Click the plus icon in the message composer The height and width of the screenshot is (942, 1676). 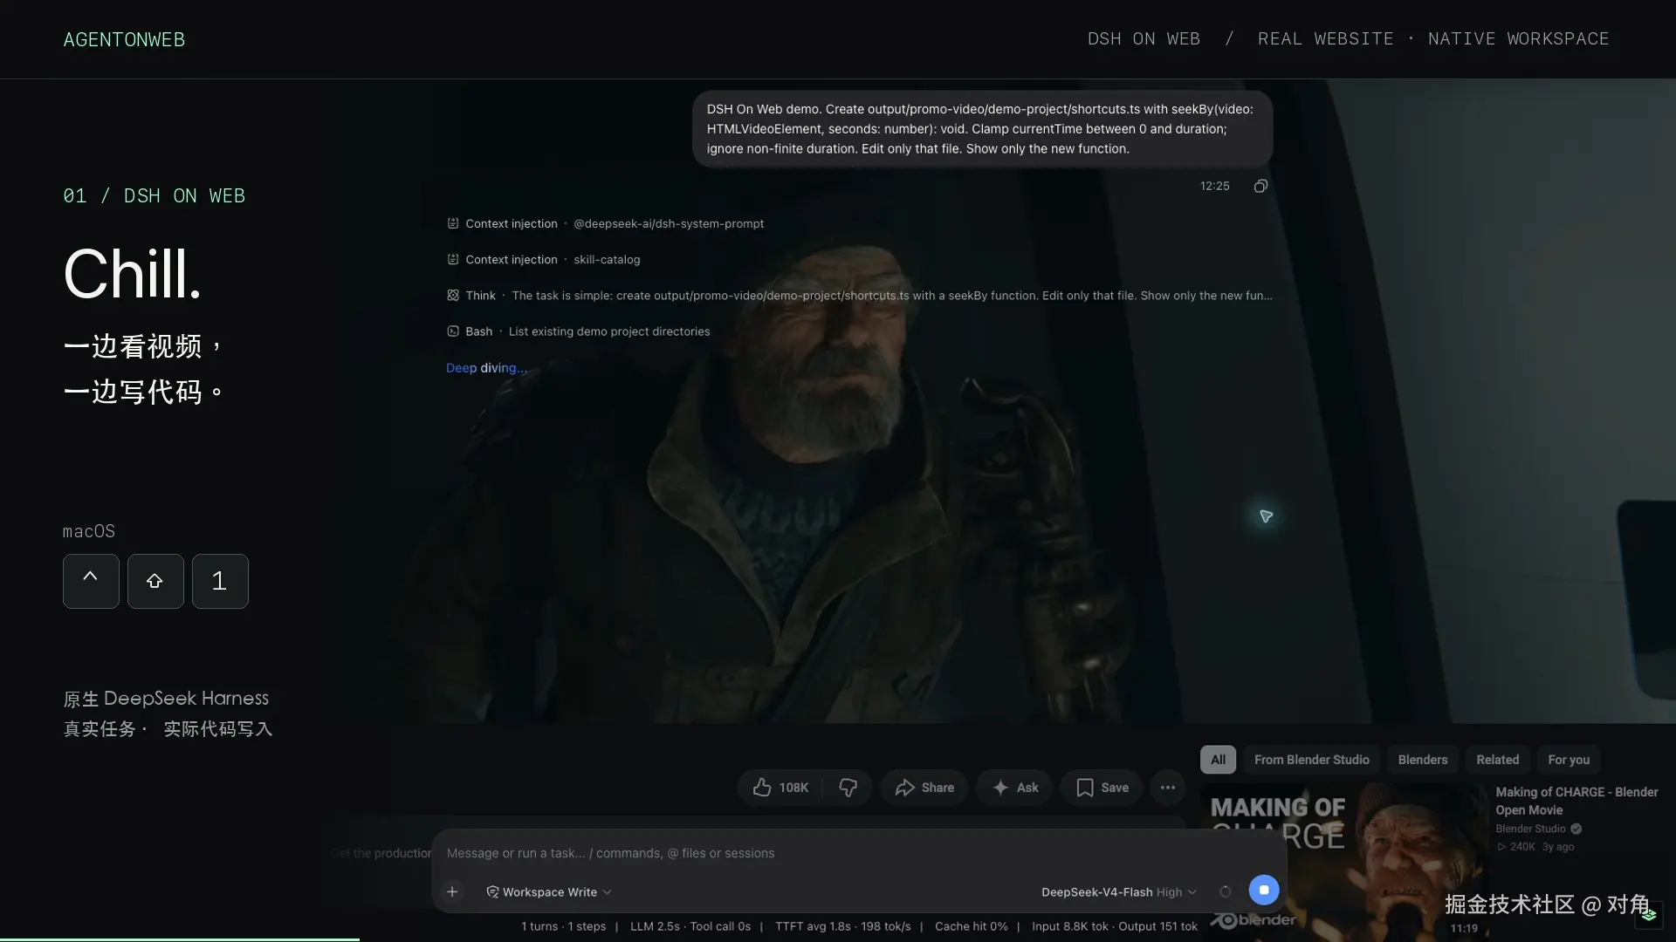[x=452, y=891]
